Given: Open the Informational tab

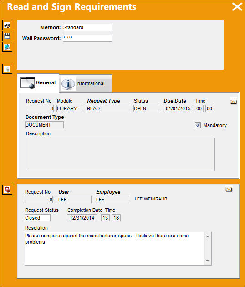Looking at the screenshot, I should 86,83.
